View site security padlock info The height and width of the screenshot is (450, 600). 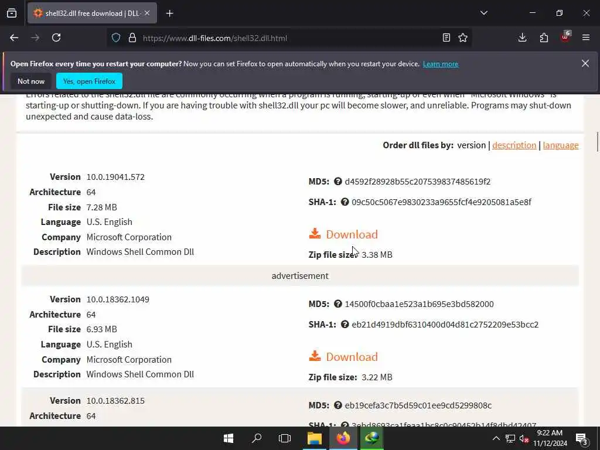(x=132, y=38)
